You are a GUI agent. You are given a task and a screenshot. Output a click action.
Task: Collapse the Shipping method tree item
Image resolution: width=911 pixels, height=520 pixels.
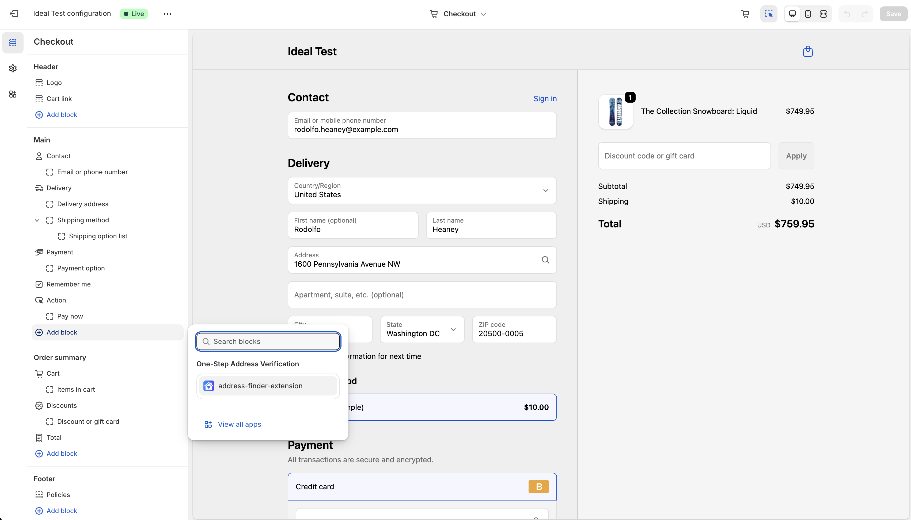(37, 220)
